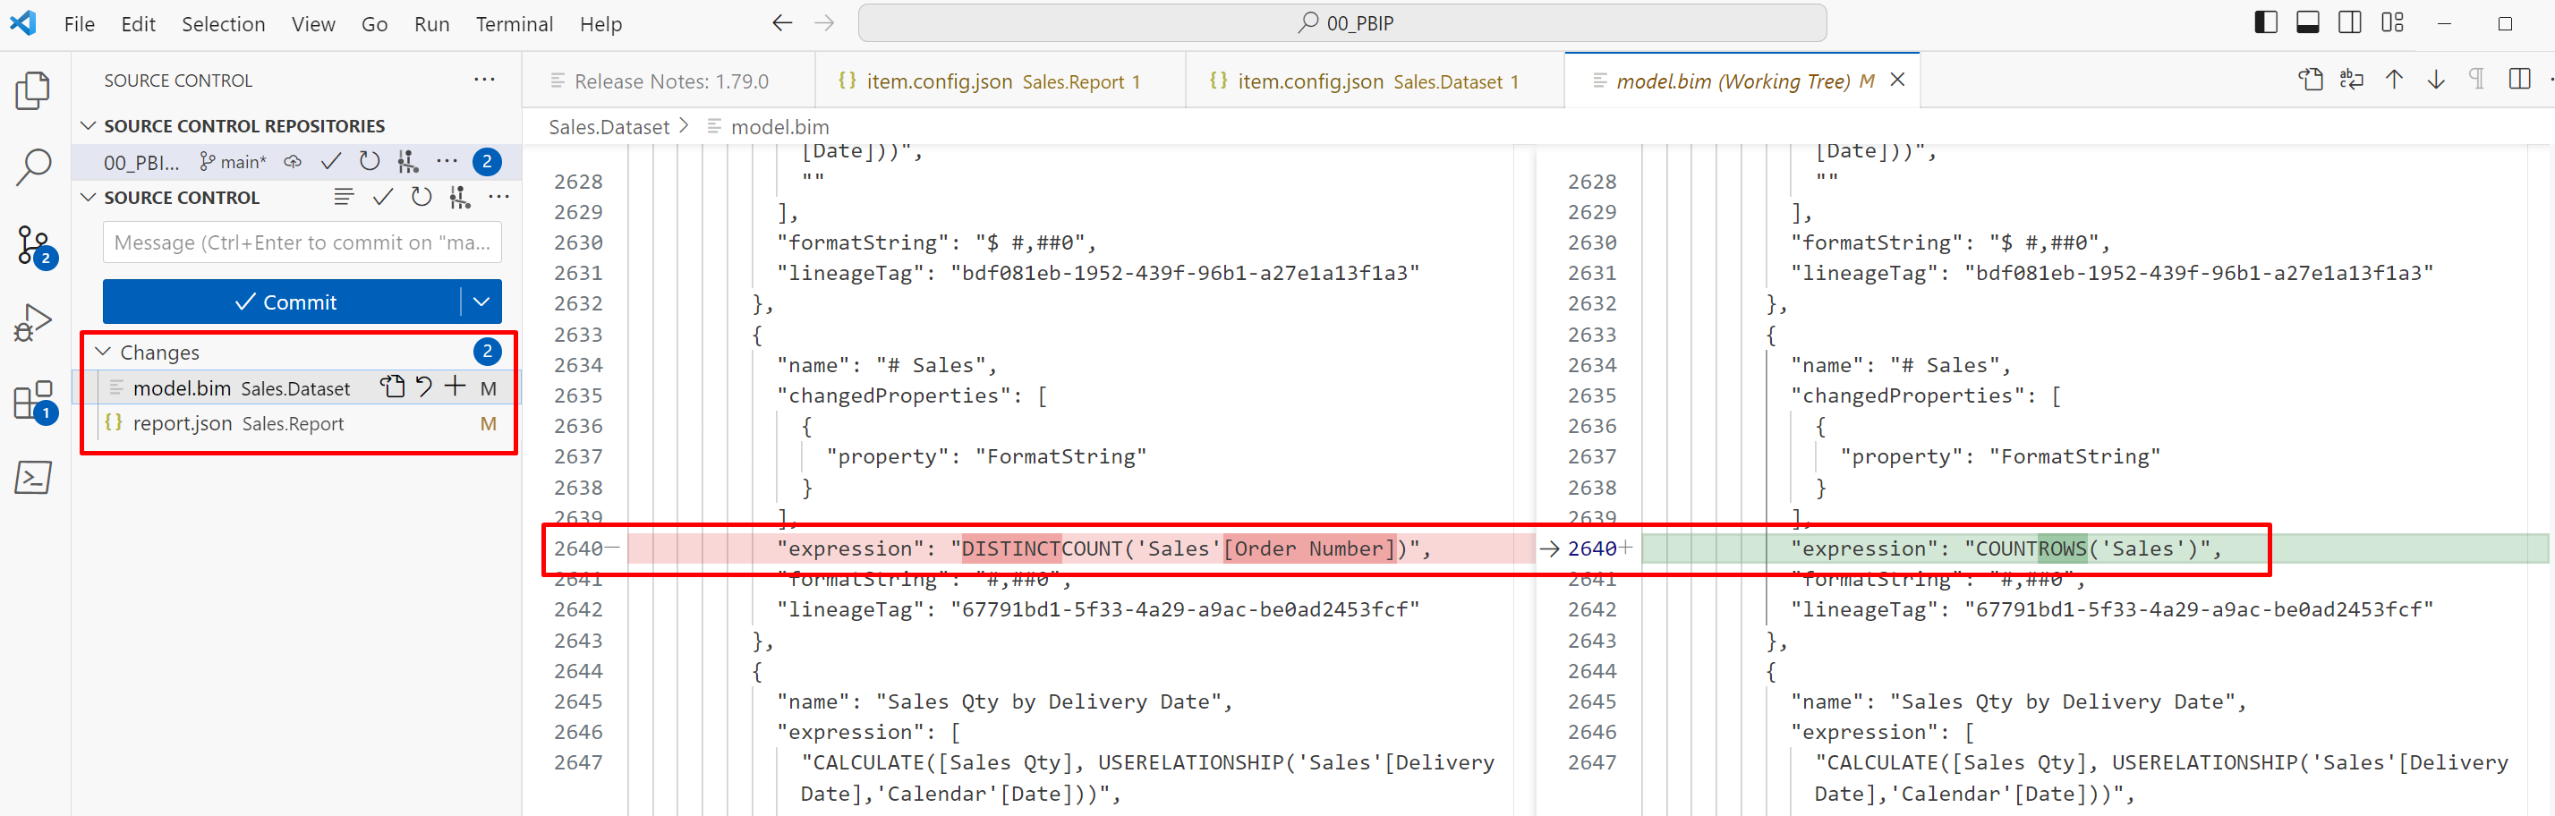The image size is (2555, 816).
Task: Discard changes to model.bim
Action: click(424, 387)
